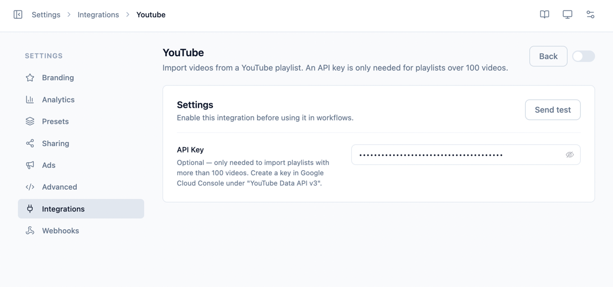Screen dimensions: 613x287
Task: Select Ads in the sidebar
Action: [81, 165]
